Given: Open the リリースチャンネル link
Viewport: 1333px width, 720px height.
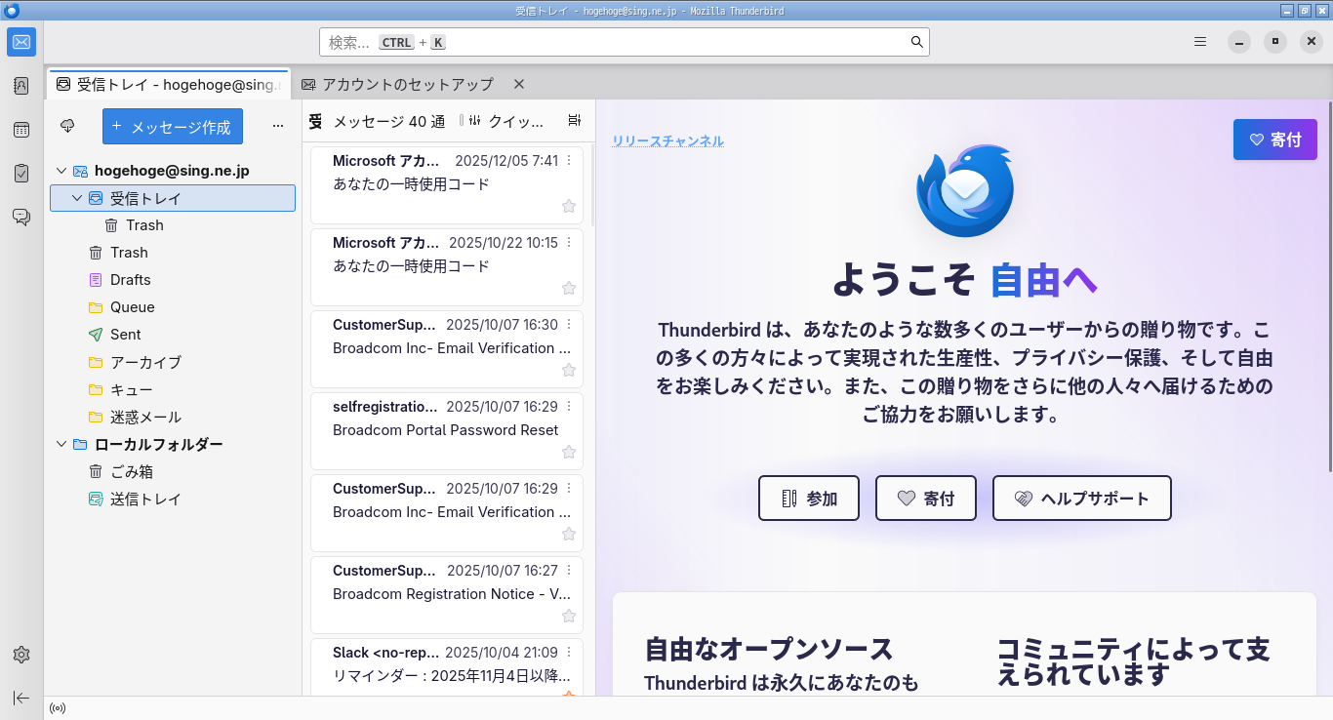Looking at the screenshot, I should [667, 140].
